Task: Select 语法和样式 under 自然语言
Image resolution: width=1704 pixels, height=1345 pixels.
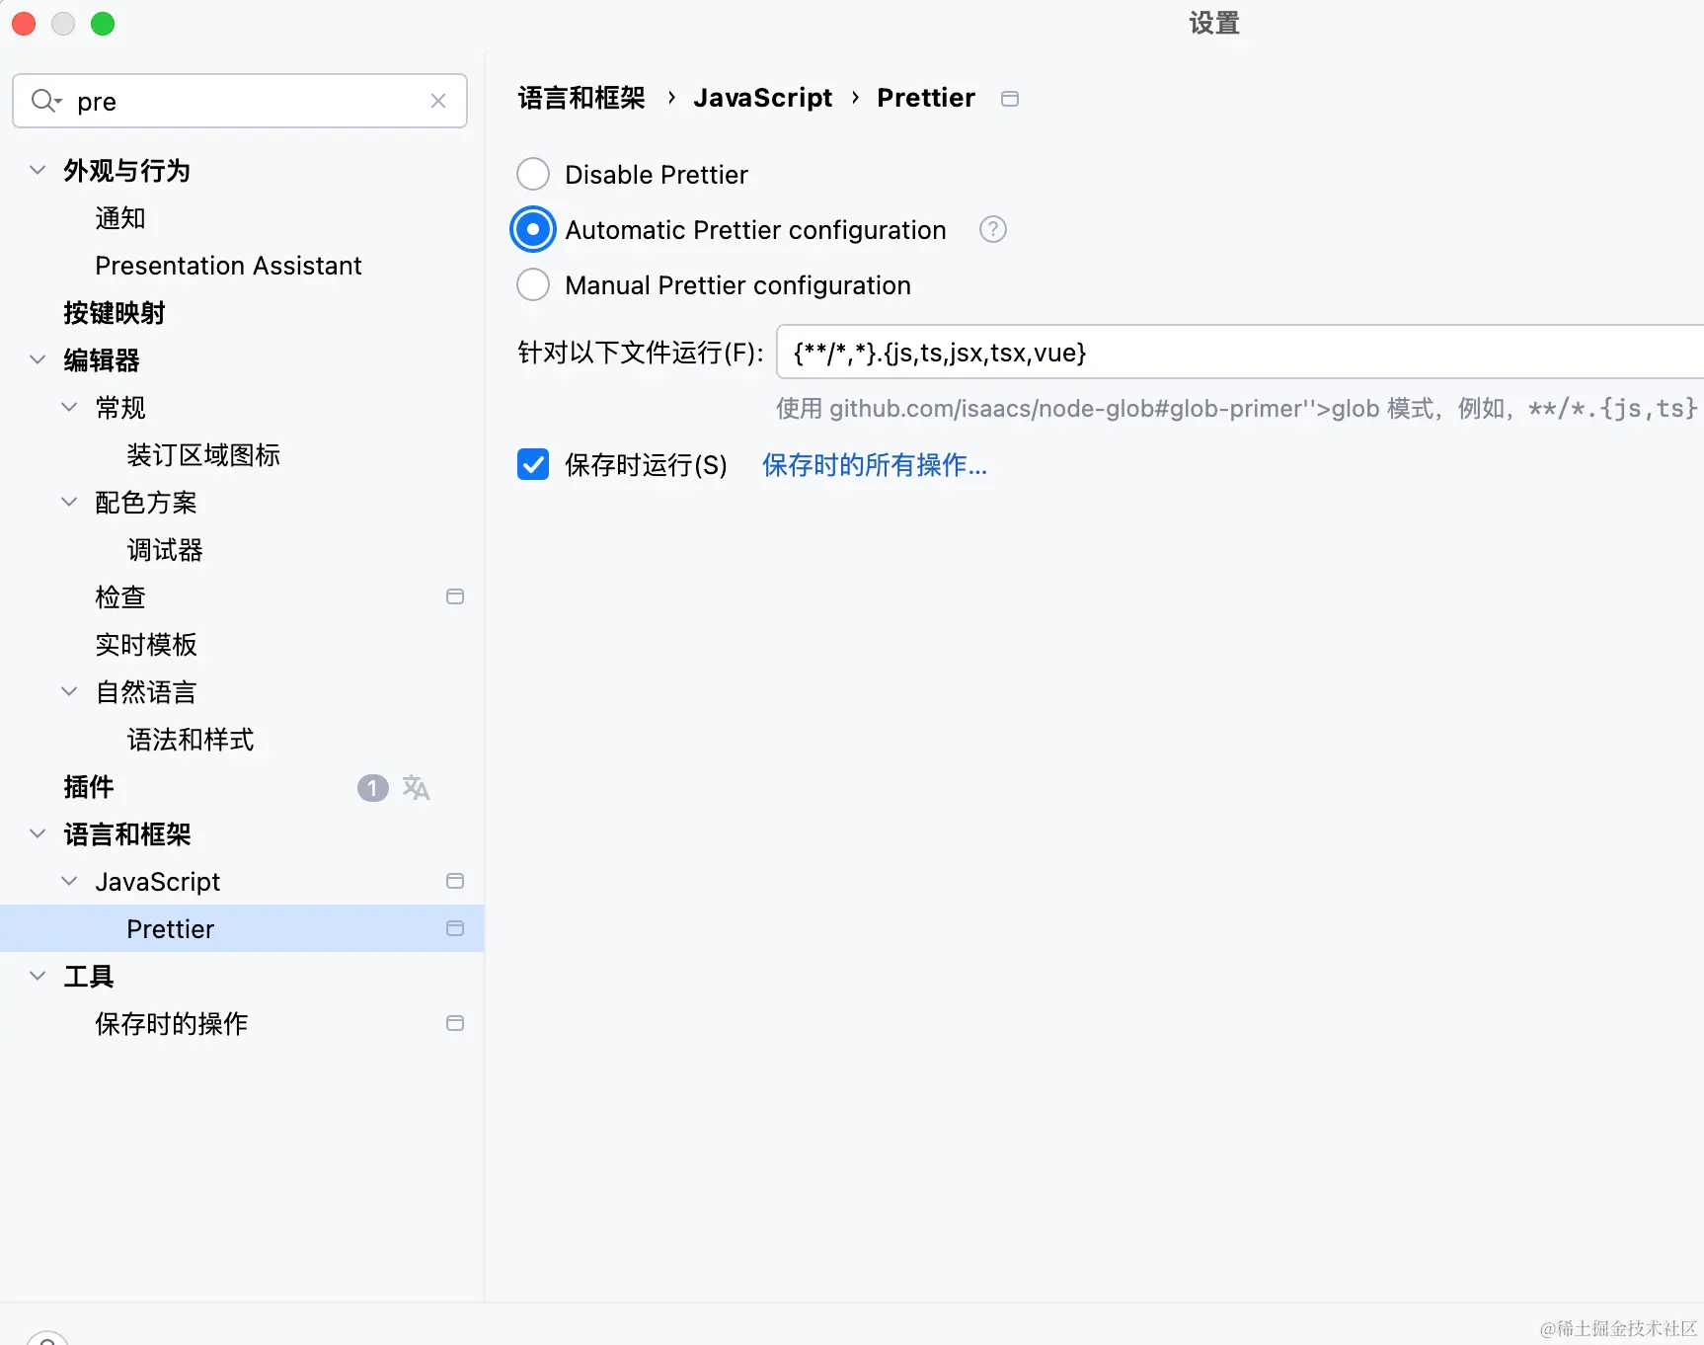Action: 191,740
